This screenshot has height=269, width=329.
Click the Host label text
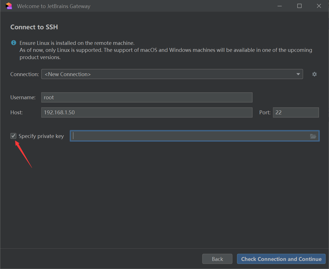click(x=16, y=112)
